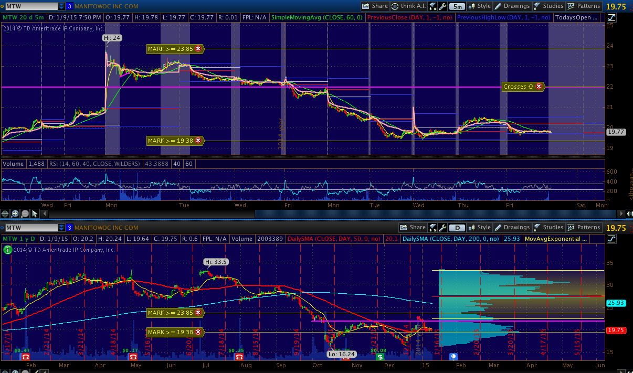Click the lightbulb event icon on lower chart
This screenshot has height=373, width=633.
tap(454, 357)
